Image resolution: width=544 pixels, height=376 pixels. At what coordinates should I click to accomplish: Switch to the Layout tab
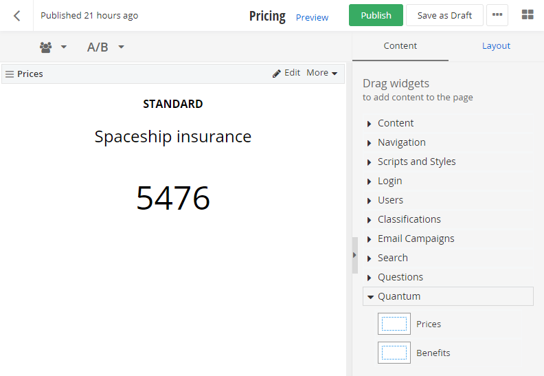[x=496, y=46]
